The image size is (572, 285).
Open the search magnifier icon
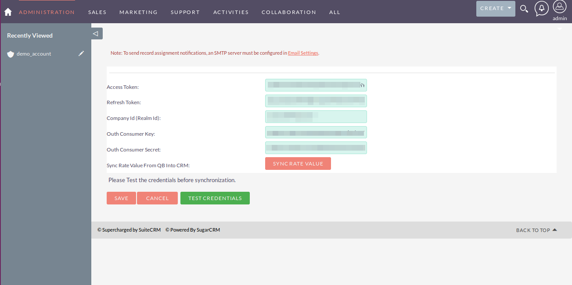[524, 9]
